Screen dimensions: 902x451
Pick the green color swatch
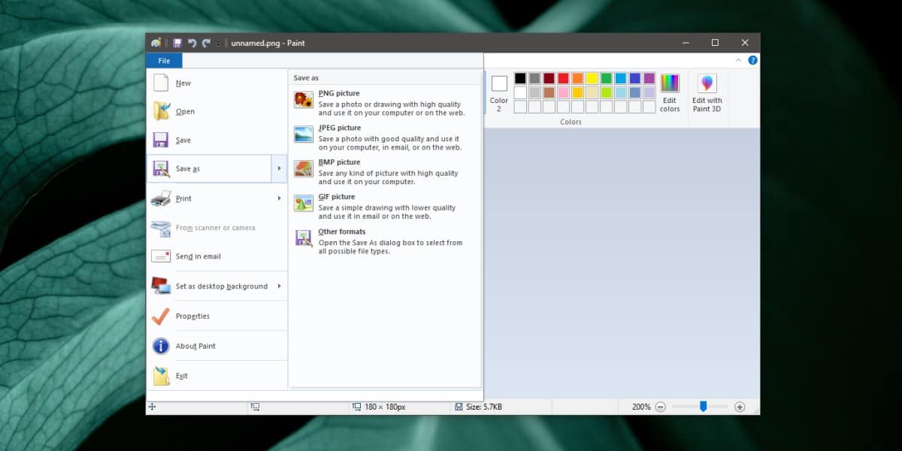[x=606, y=78]
